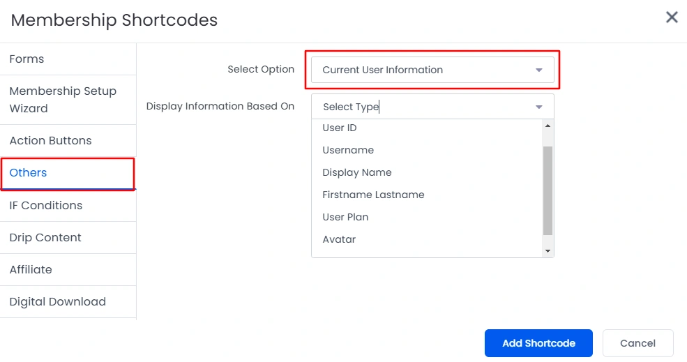The height and width of the screenshot is (362, 687).
Task: Click the Add Shortcode button
Action: 538,343
